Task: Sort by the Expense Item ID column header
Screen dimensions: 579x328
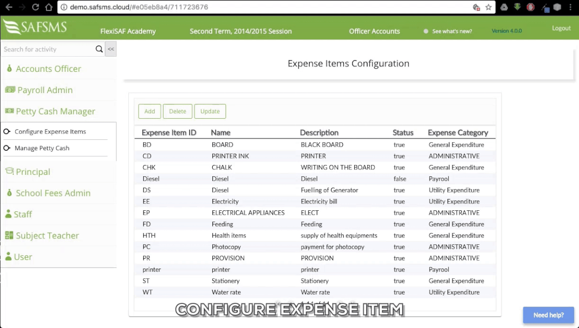Action: [x=169, y=132]
